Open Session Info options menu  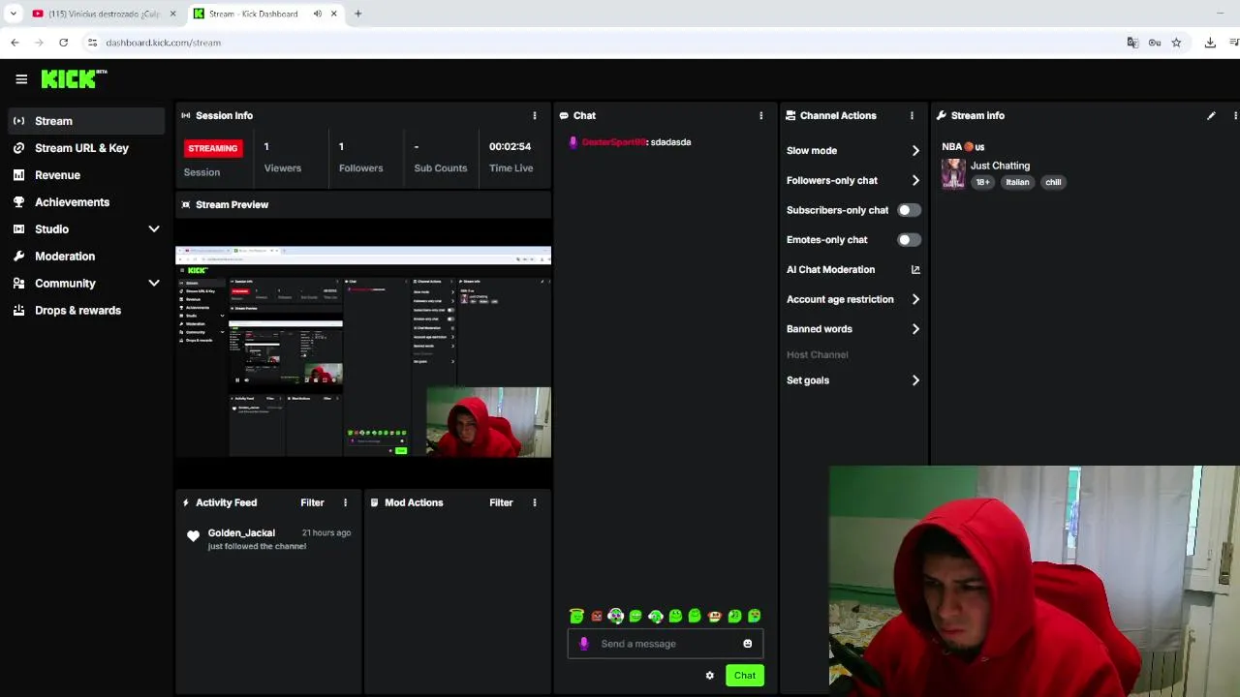click(534, 115)
